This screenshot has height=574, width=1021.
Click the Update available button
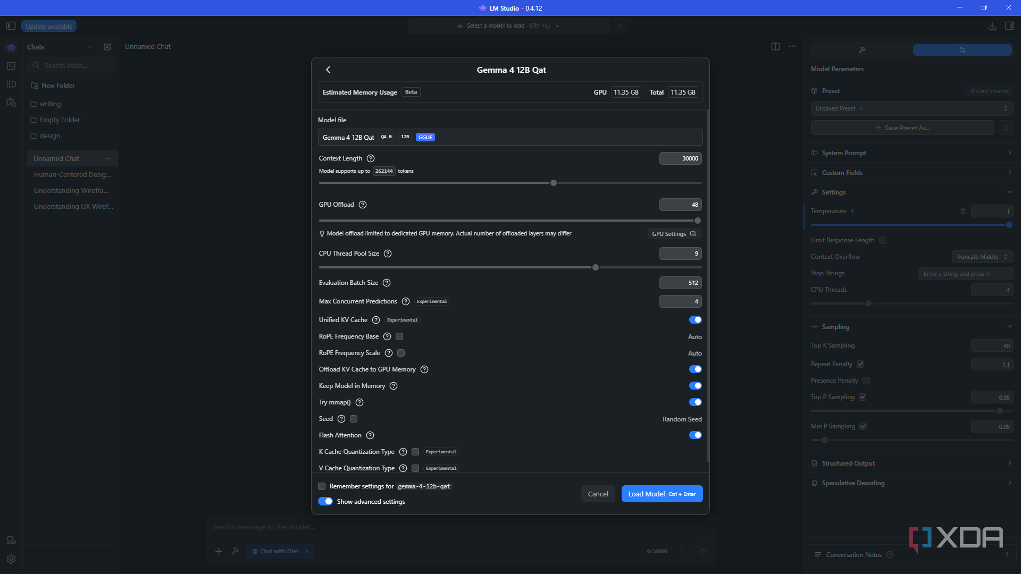click(x=49, y=26)
